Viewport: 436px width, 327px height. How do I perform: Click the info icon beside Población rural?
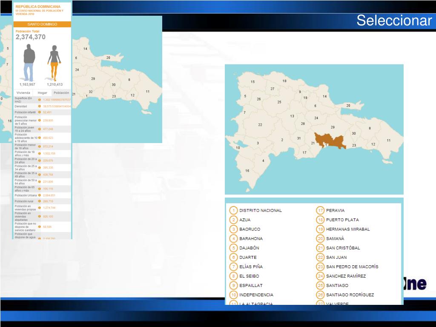coord(40,201)
